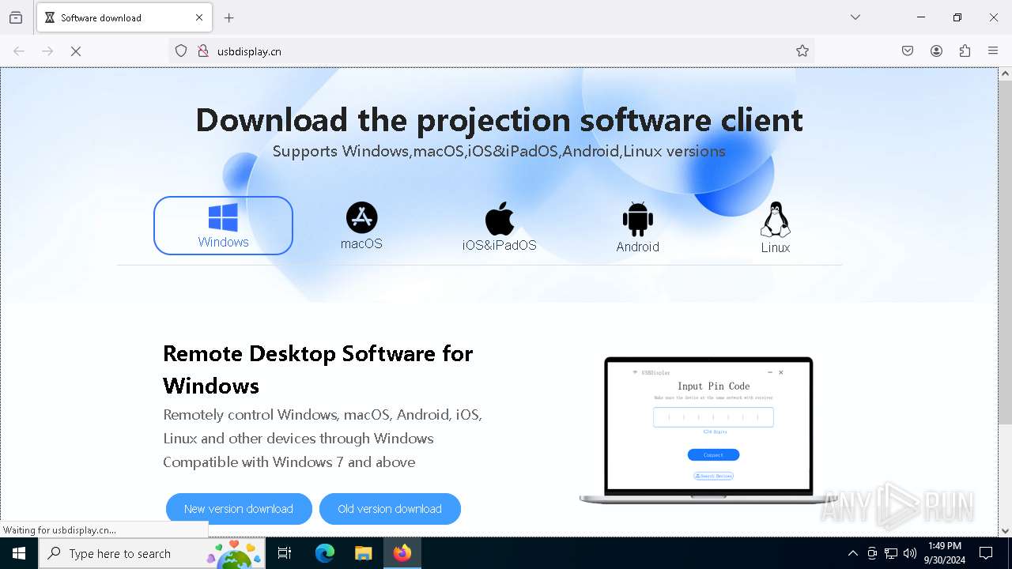Show hidden system tray icons
The width and height of the screenshot is (1012, 569).
click(852, 553)
